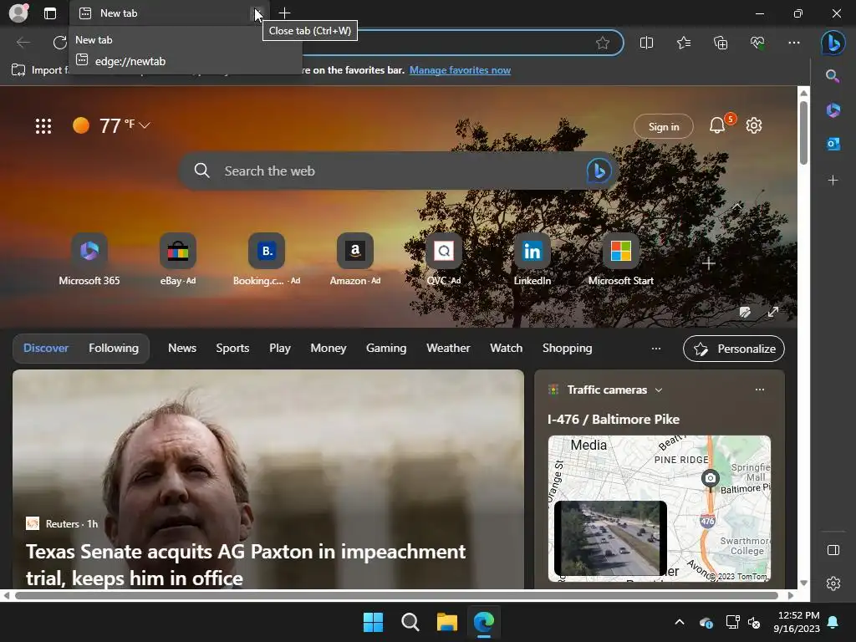Image resolution: width=856 pixels, height=642 pixels.
Task: Select the Discover tab
Action: coord(46,349)
